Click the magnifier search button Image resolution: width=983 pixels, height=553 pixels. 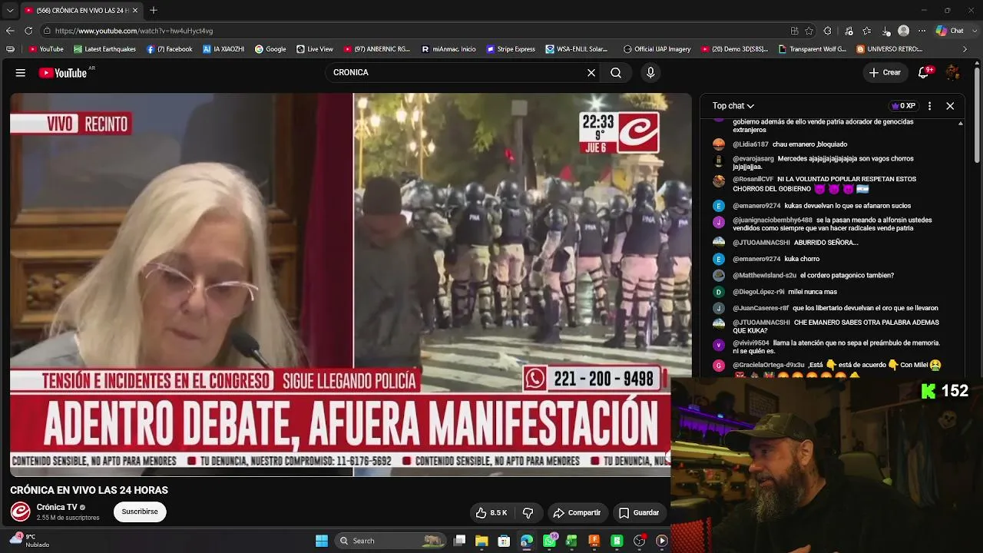(x=616, y=72)
